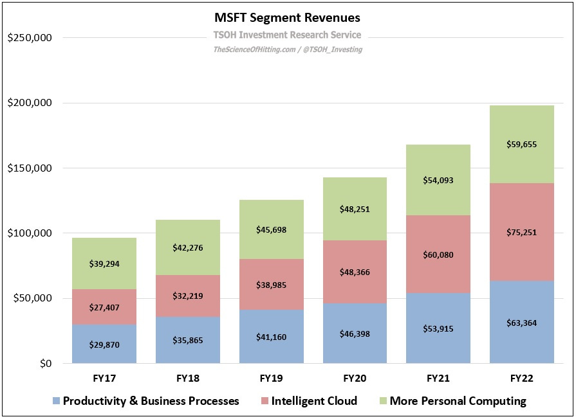Click the $60,080 data value in FY21
The image size is (576, 419).
click(x=438, y=255)
